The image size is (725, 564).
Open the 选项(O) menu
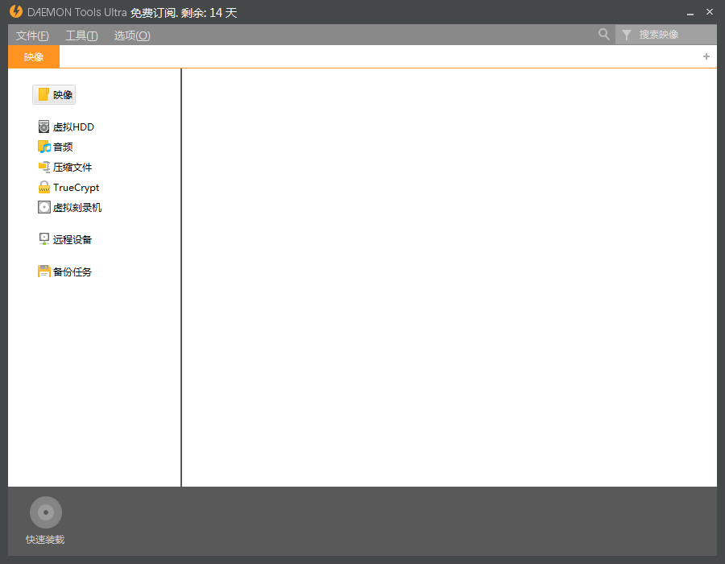(x=132, y=35)
